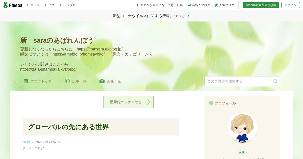
Task: Click the プロフィール heading
Action: (x=225, y=103)
